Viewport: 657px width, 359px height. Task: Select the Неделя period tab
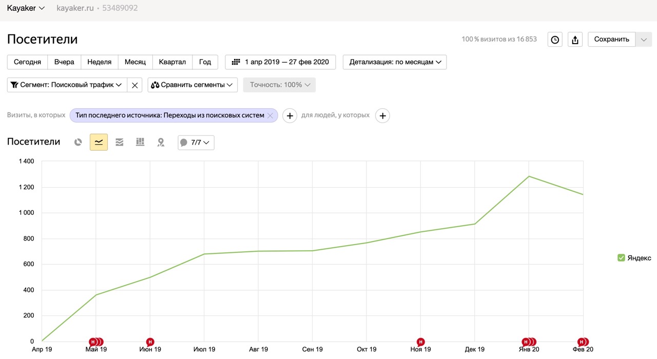(x=100, y=62)
